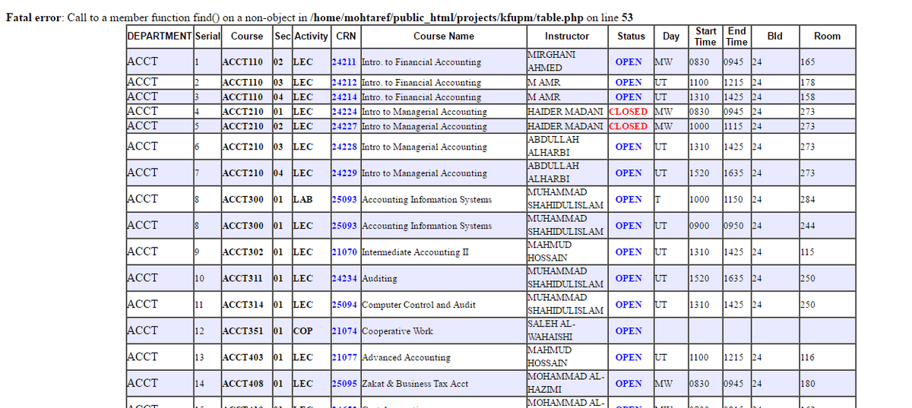Click course name Auditing
The height and width of the screenshot is (408, 912).
click(379, 279)
